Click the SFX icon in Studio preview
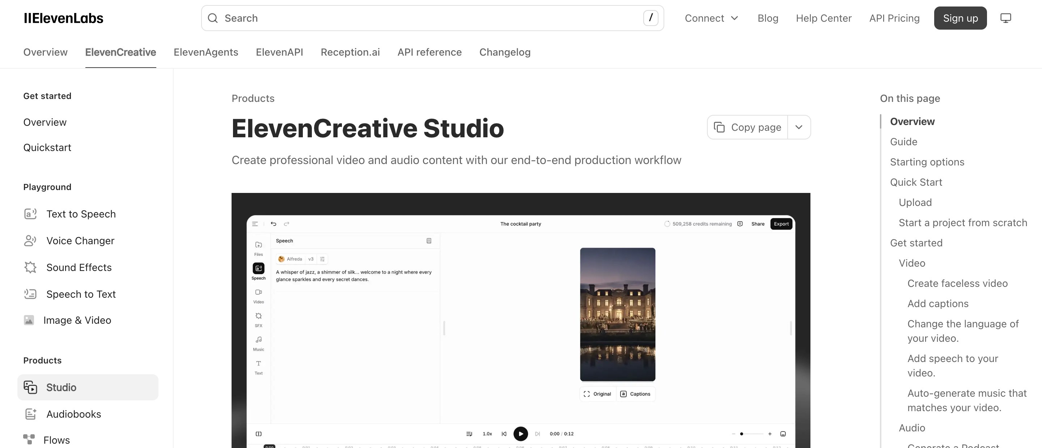The height and width of the screenshot is (448, 1042). coord(258,316)
